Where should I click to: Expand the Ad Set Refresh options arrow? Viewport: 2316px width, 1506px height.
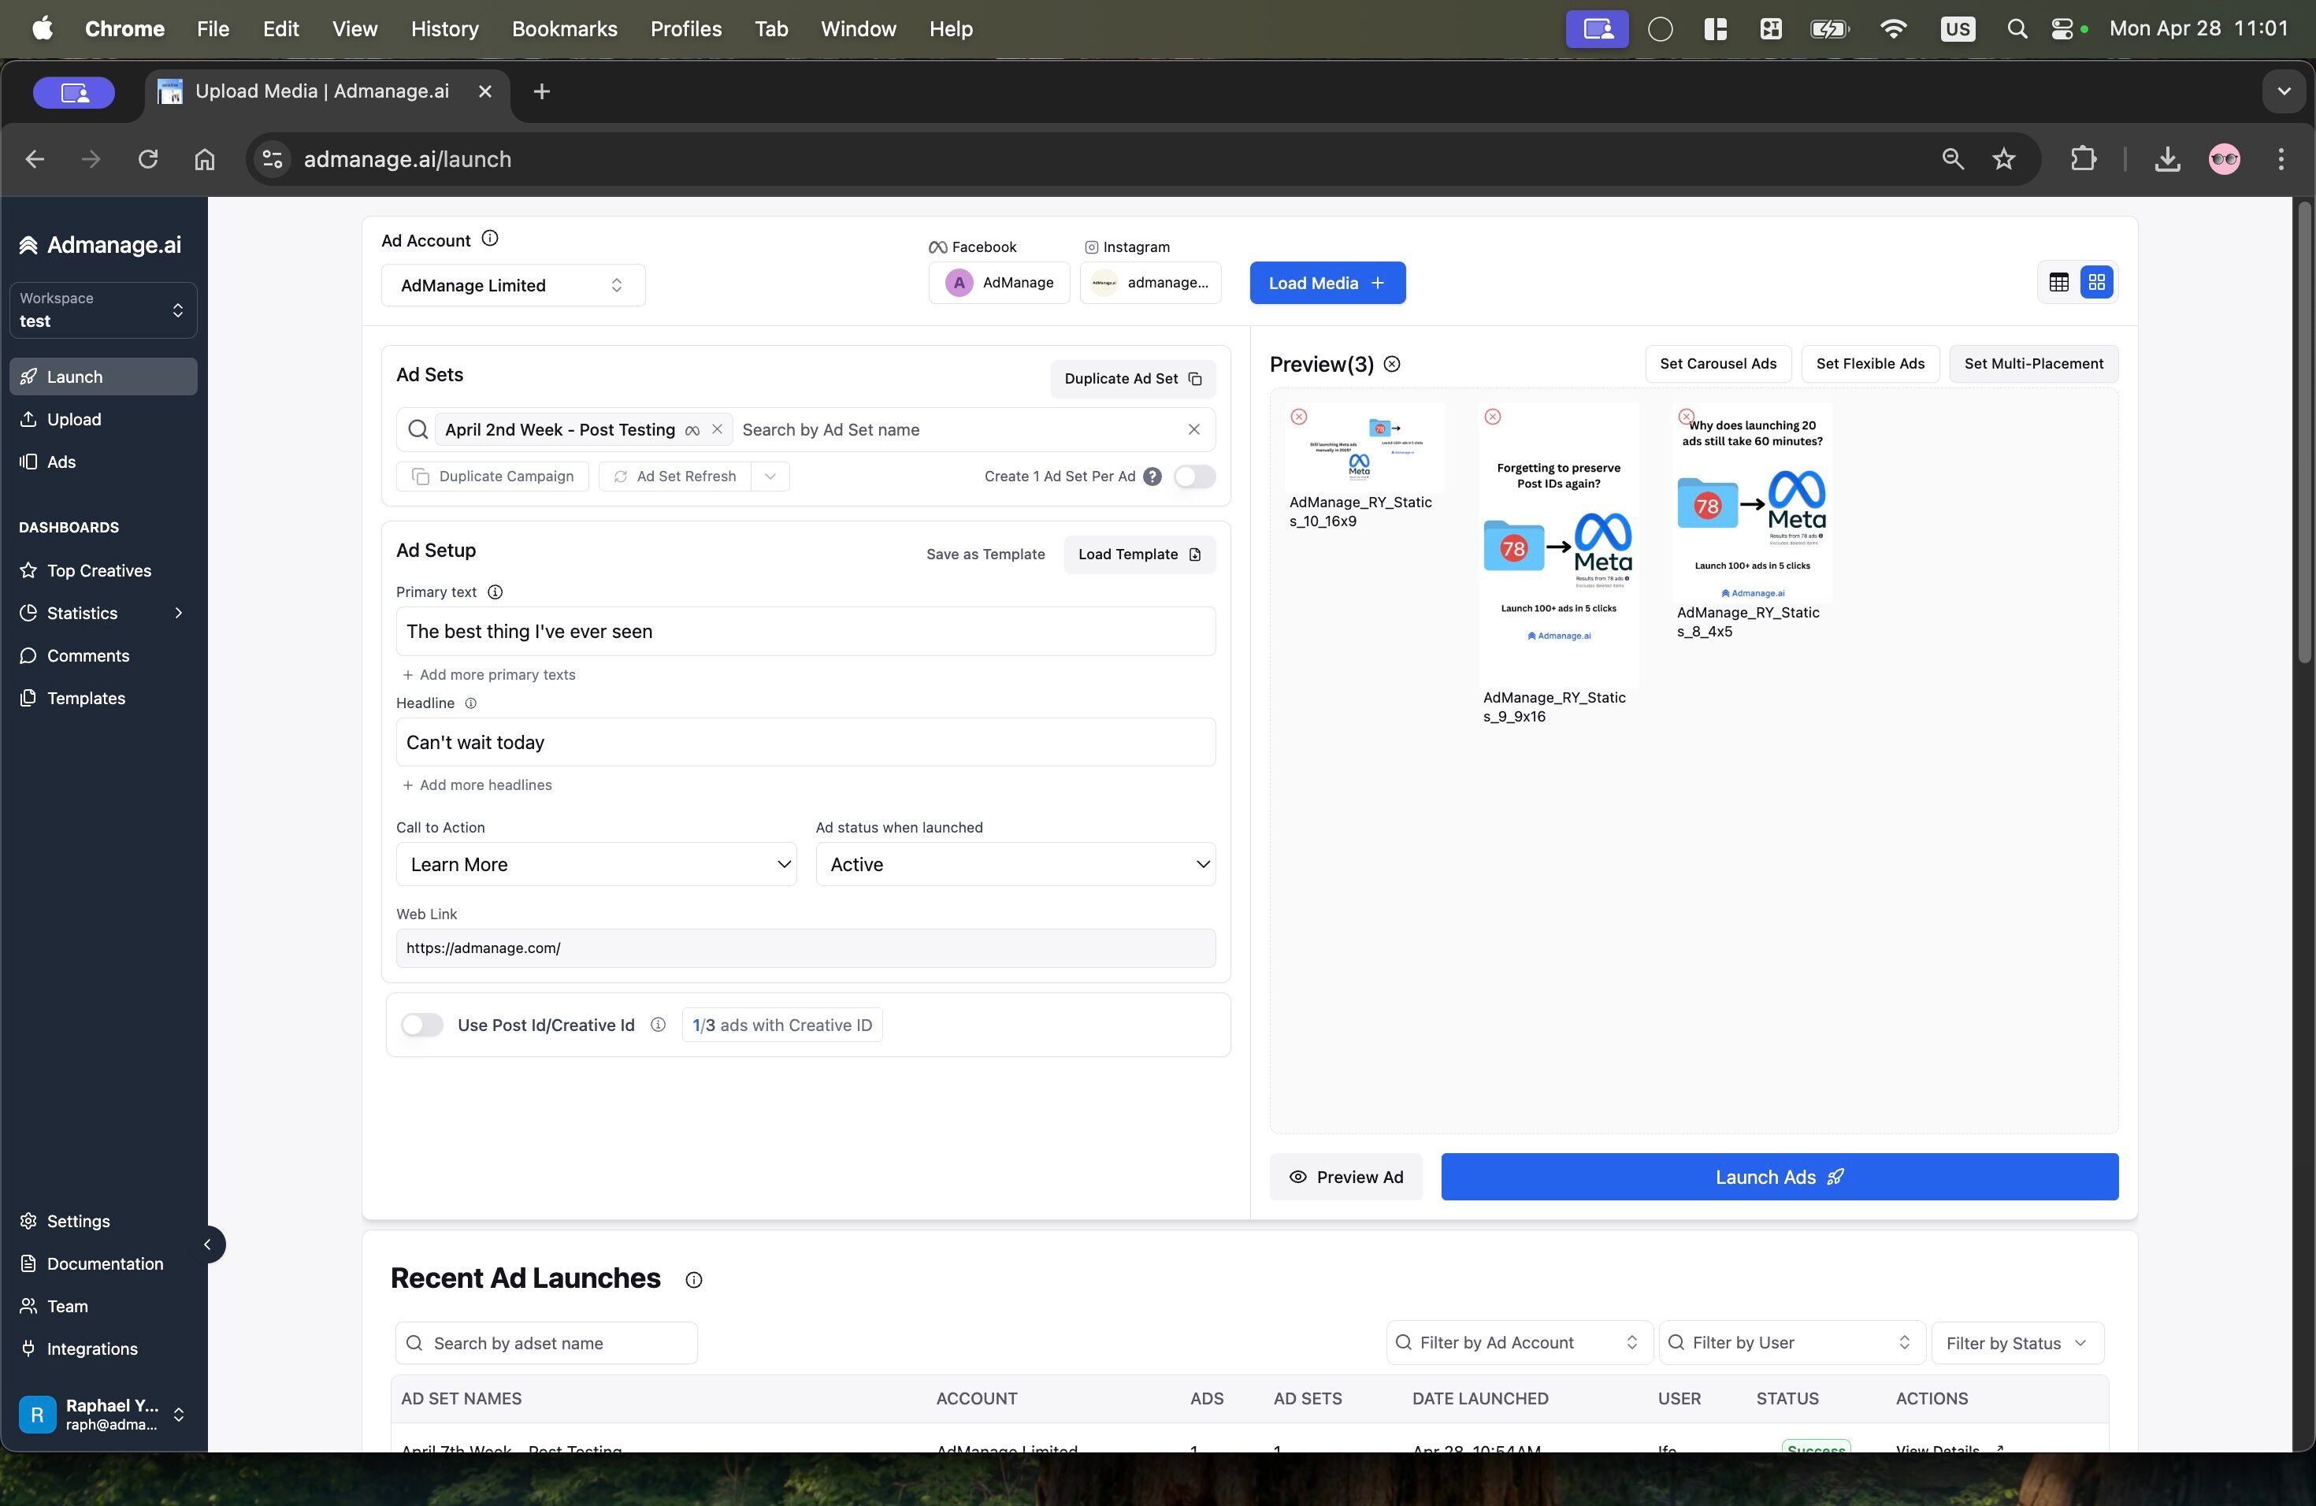pos(770,476)
